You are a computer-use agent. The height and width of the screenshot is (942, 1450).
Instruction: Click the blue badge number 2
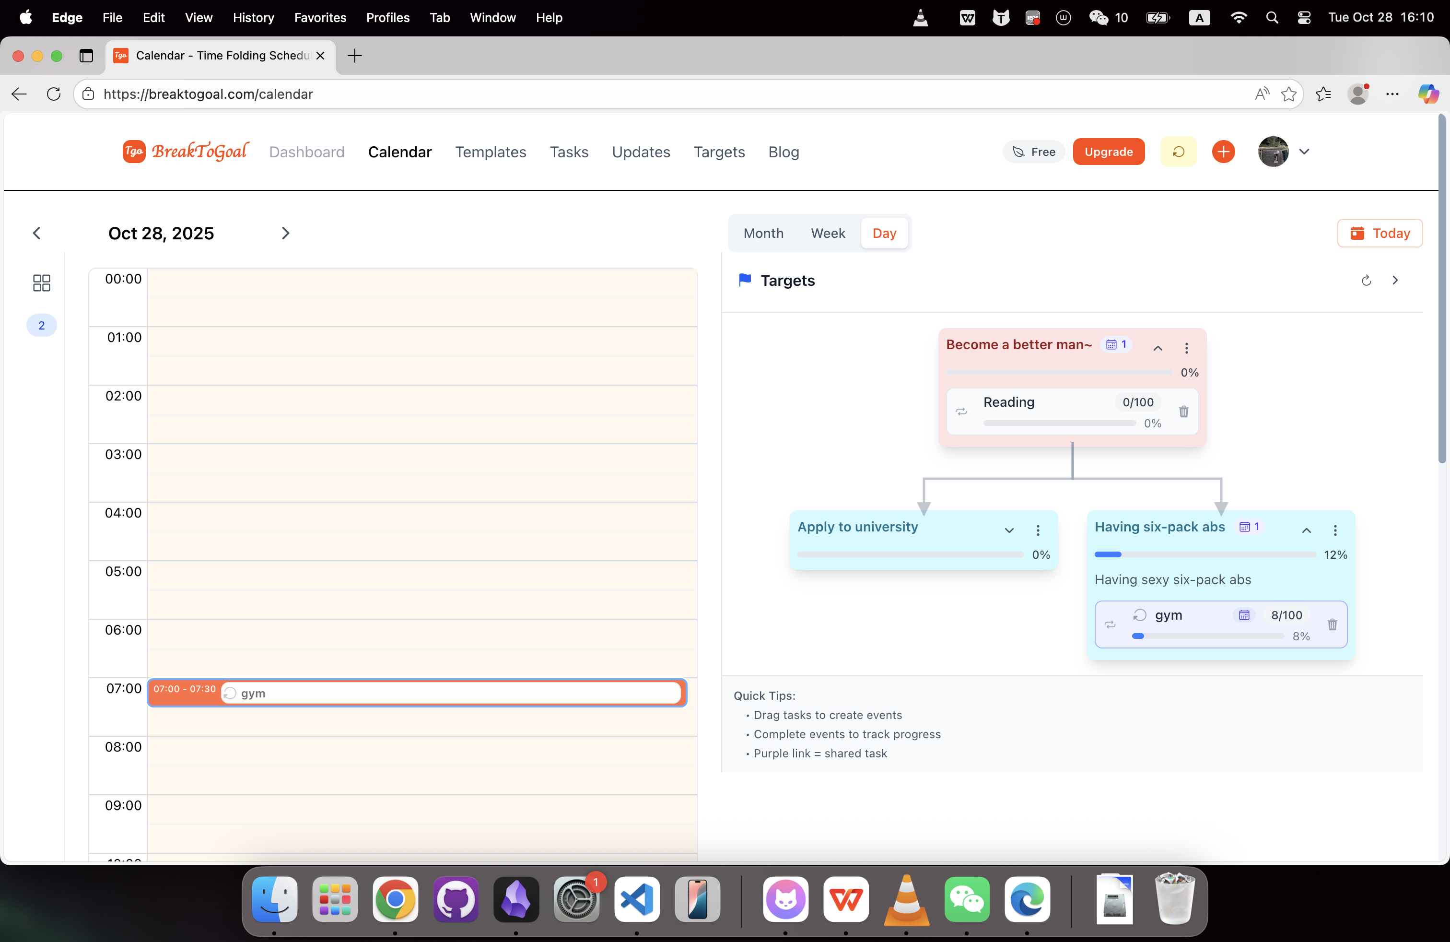click(x=41, y=325)
